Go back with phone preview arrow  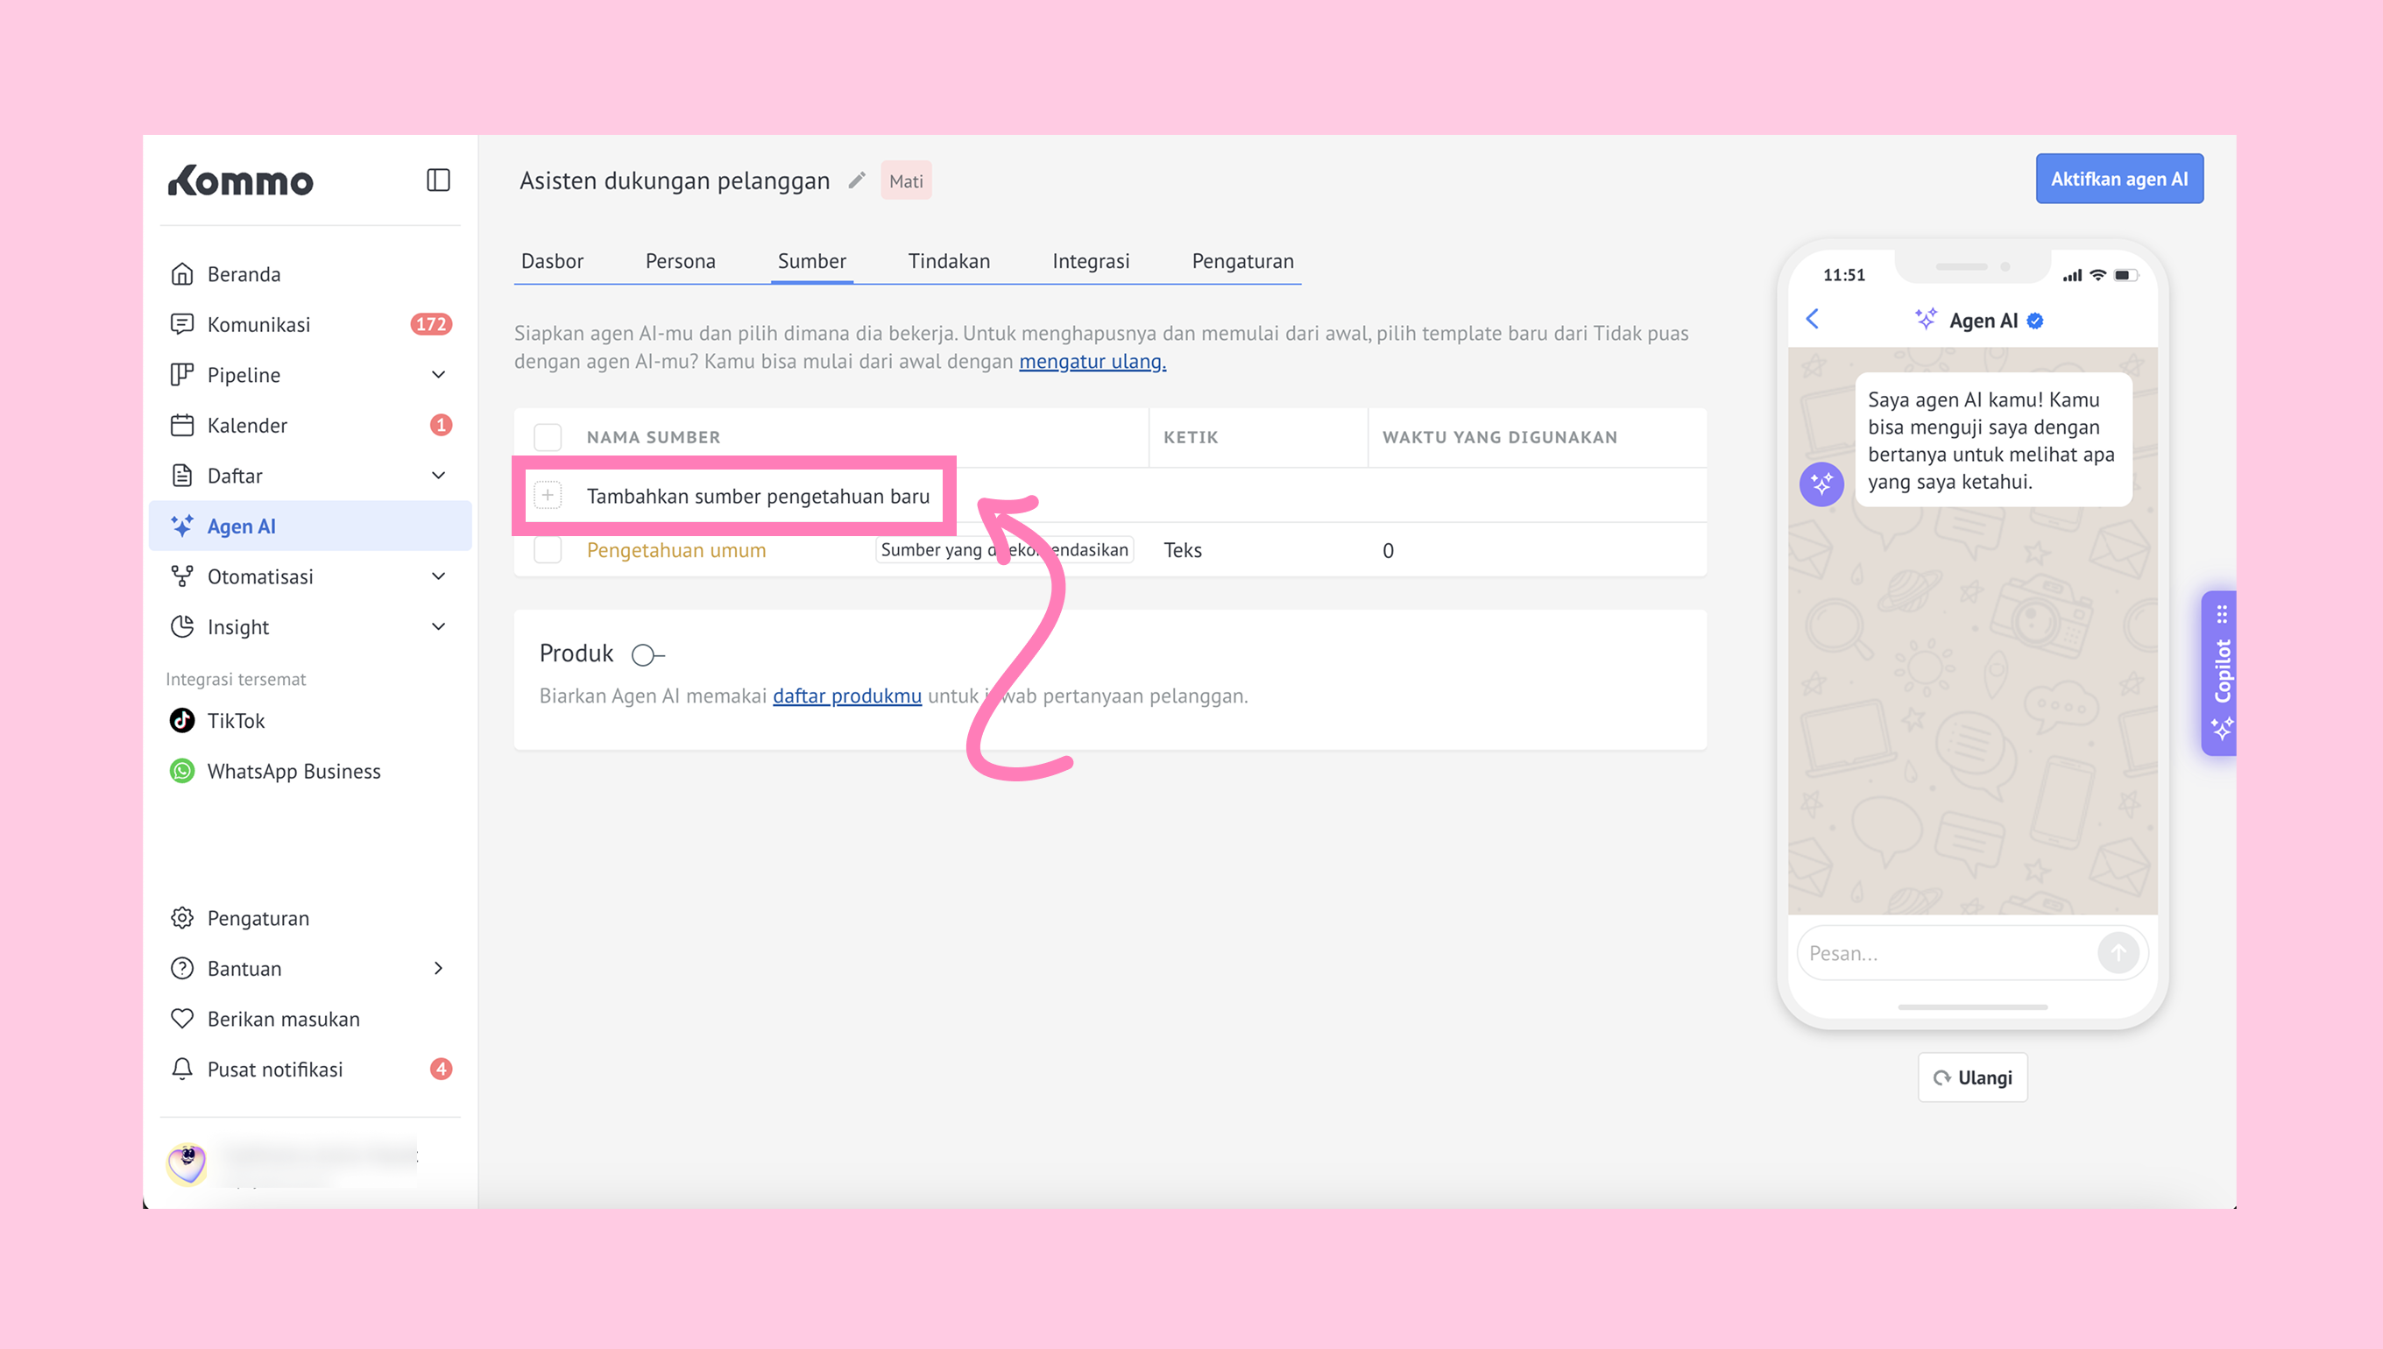1813,320
